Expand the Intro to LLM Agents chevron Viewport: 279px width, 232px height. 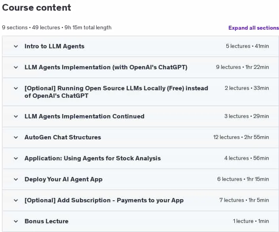tap(16, 46)
